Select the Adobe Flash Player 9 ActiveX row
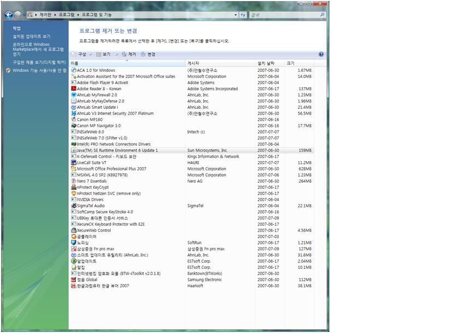Viewport: 458px width, 333px height. 191,83
